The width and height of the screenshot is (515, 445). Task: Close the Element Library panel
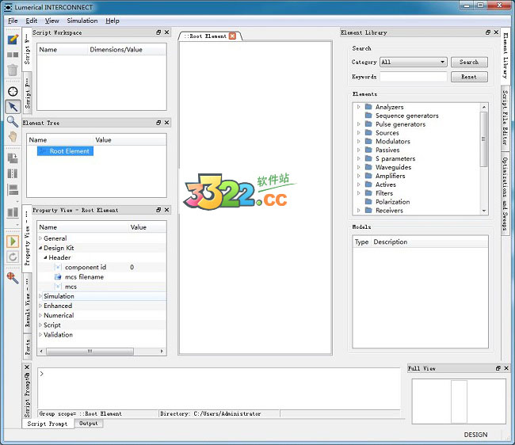pyautogui.click(x=496, y=32)
